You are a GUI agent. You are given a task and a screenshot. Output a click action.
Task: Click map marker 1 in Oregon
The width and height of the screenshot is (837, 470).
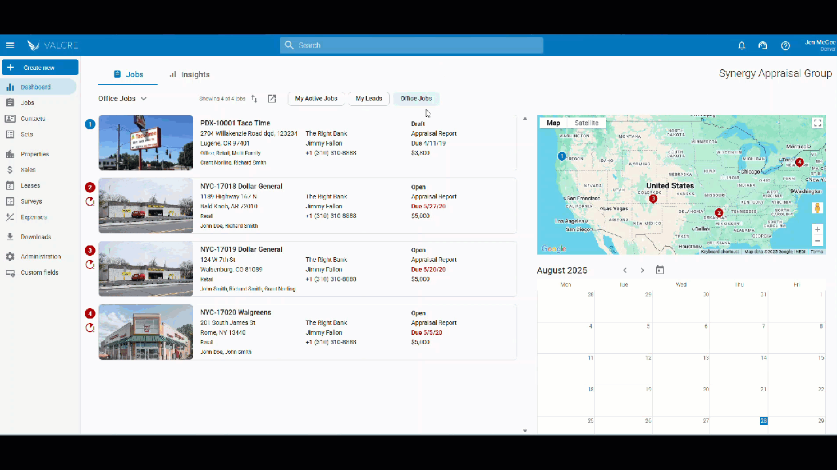[562, 157]
